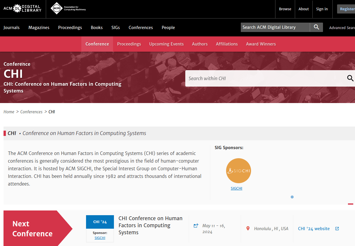Click the Honolulu location pin icon

[248, 228]
